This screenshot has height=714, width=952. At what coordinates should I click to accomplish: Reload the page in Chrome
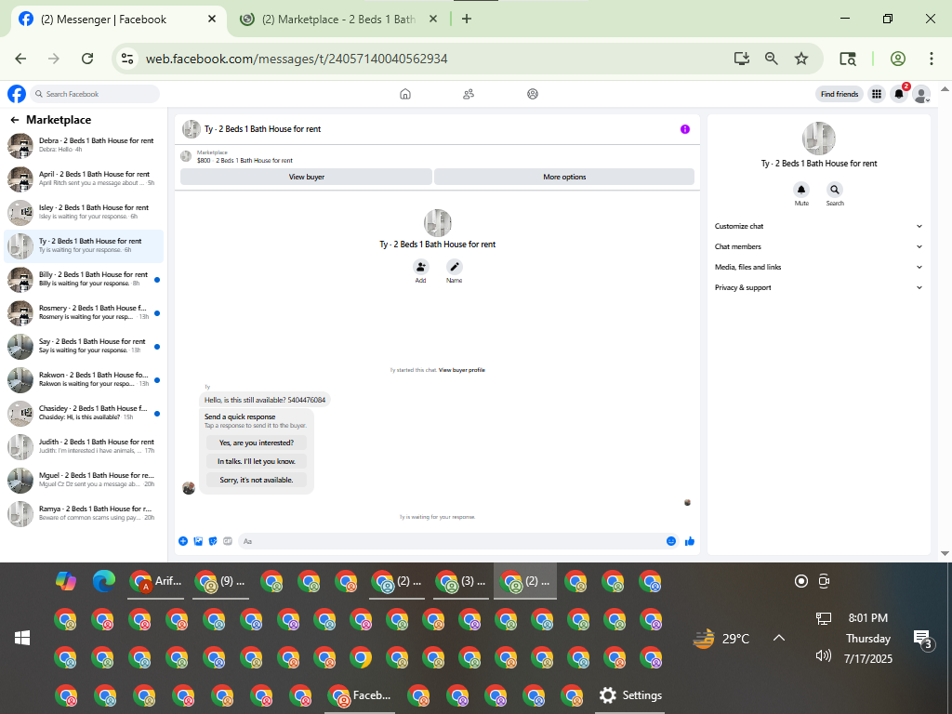pyautogui.click(x=87, y=59)
